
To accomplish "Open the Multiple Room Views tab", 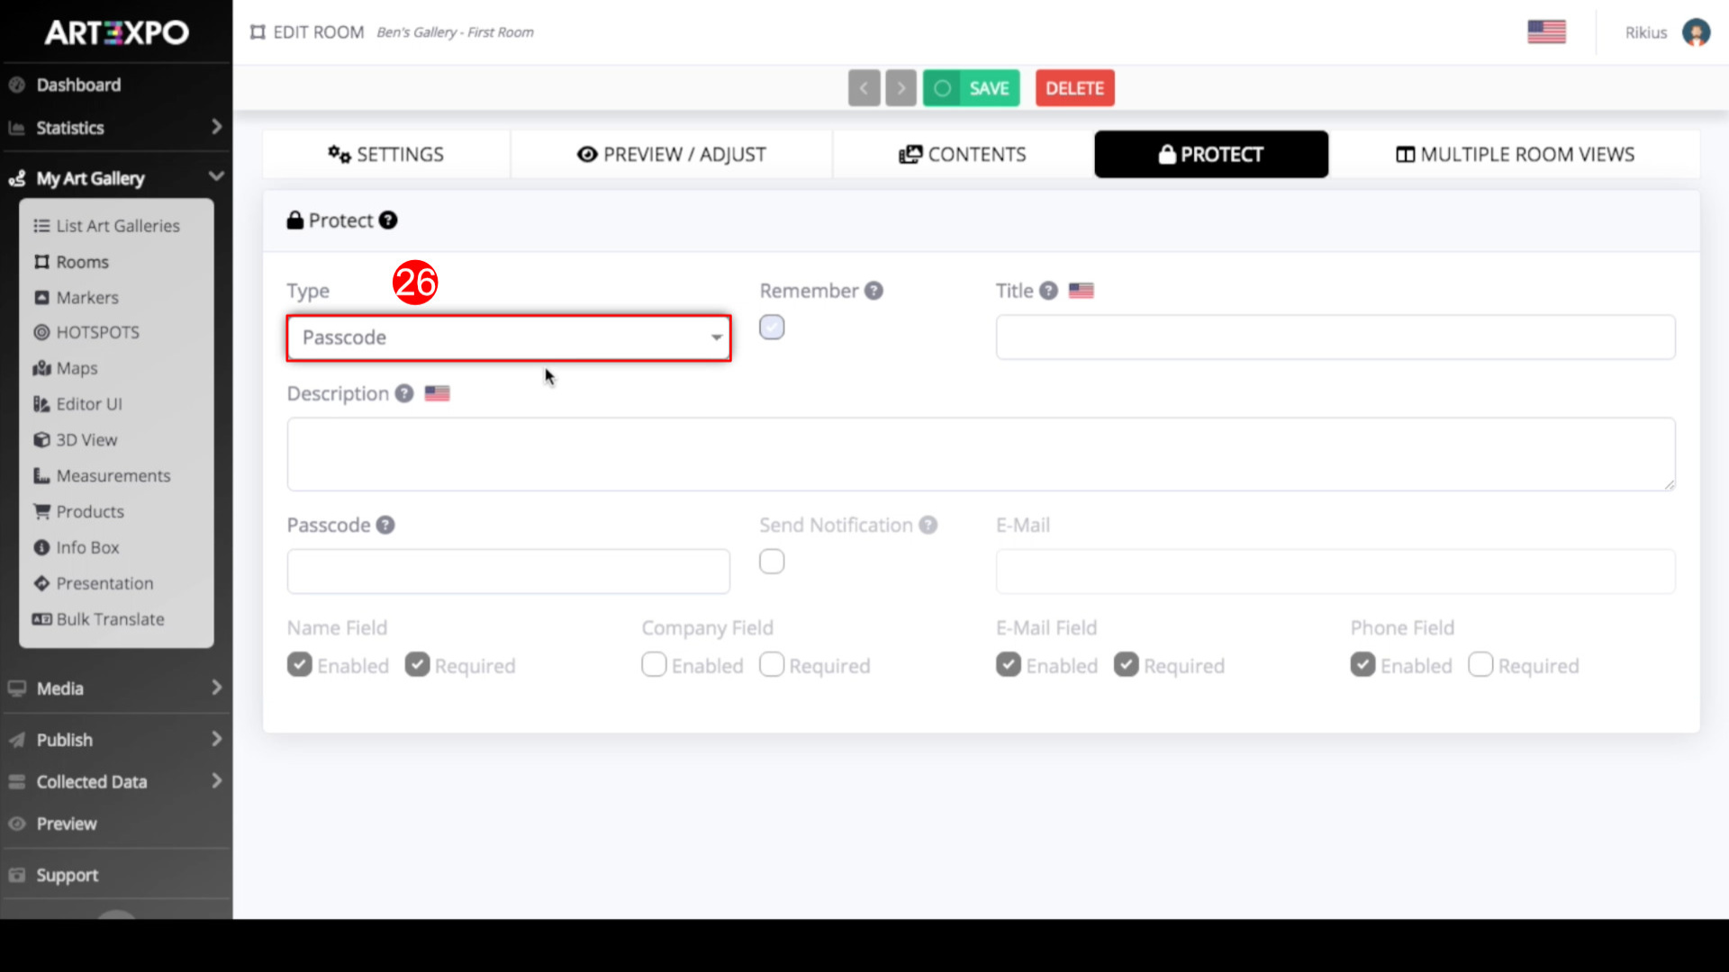I will [x=1515, y=154].
